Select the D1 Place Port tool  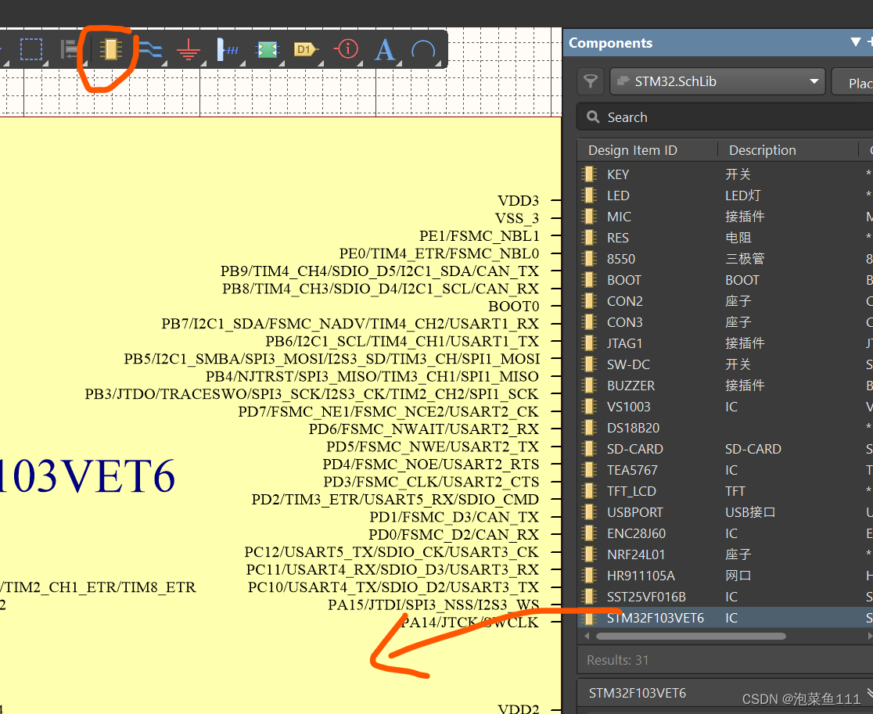click(305, 49)
